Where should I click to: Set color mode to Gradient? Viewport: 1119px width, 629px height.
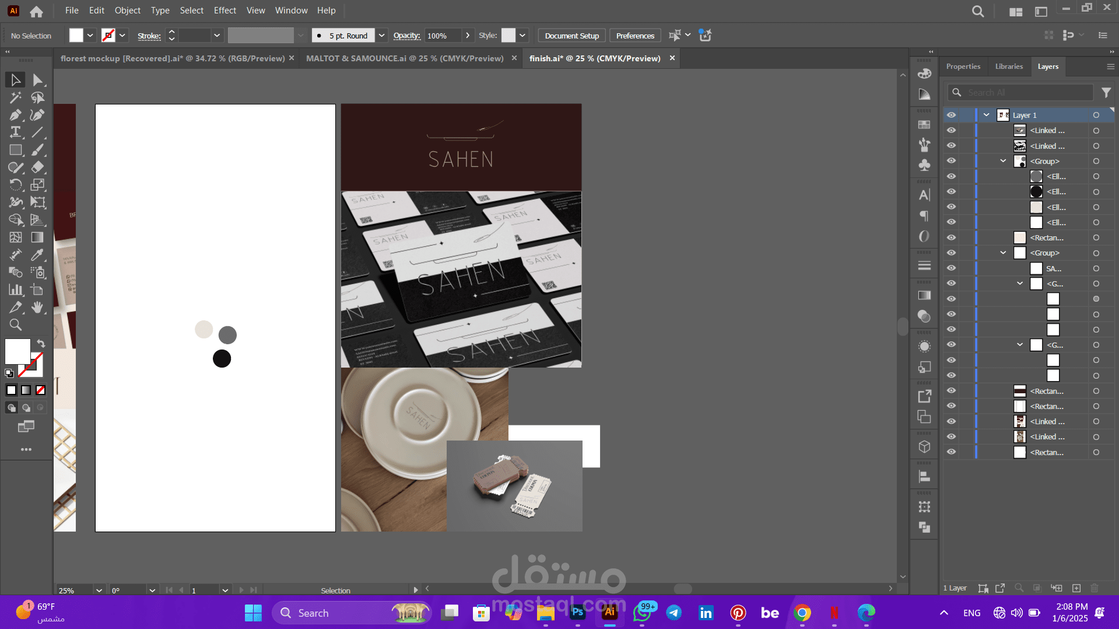pos(26,390)
